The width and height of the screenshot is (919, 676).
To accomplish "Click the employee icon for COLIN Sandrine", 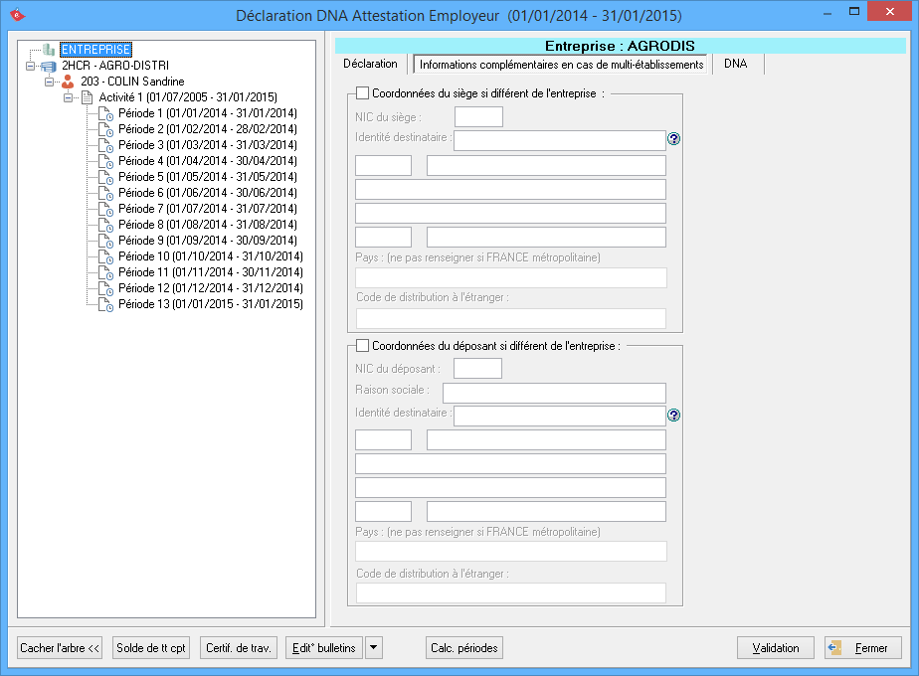I will 68,82.
